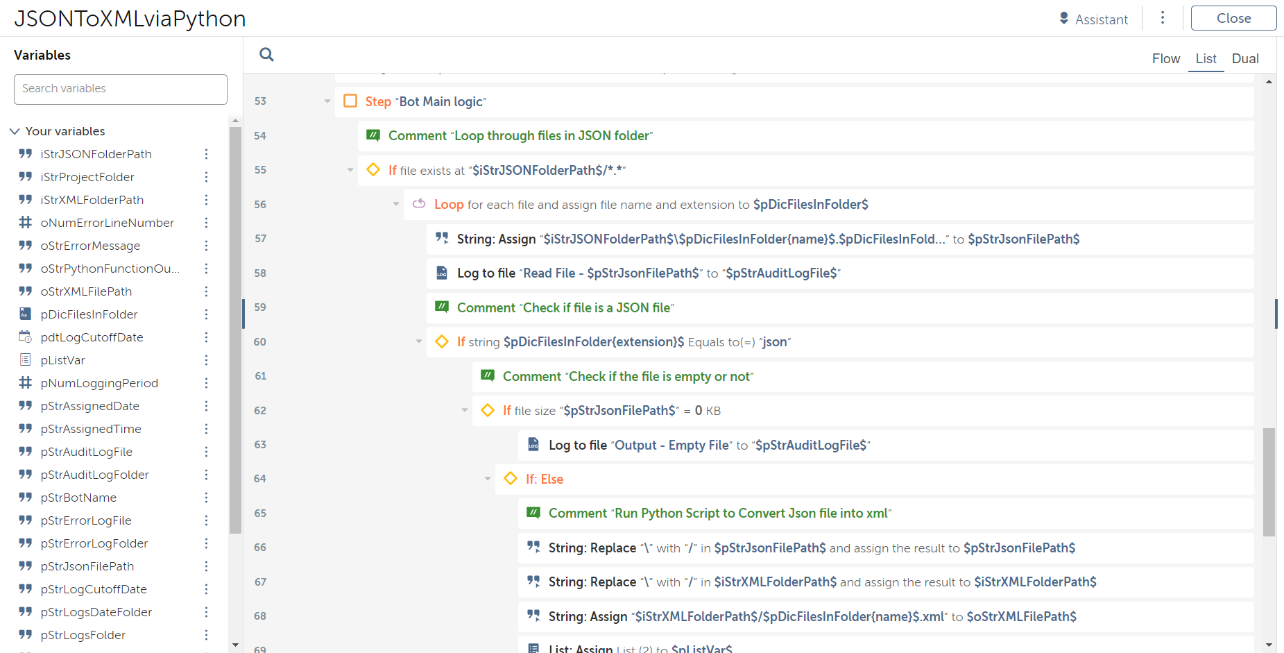Viewport: 1284px width, 653px height.
Task: Click the Close button
Action: (x=1233, y=19)
